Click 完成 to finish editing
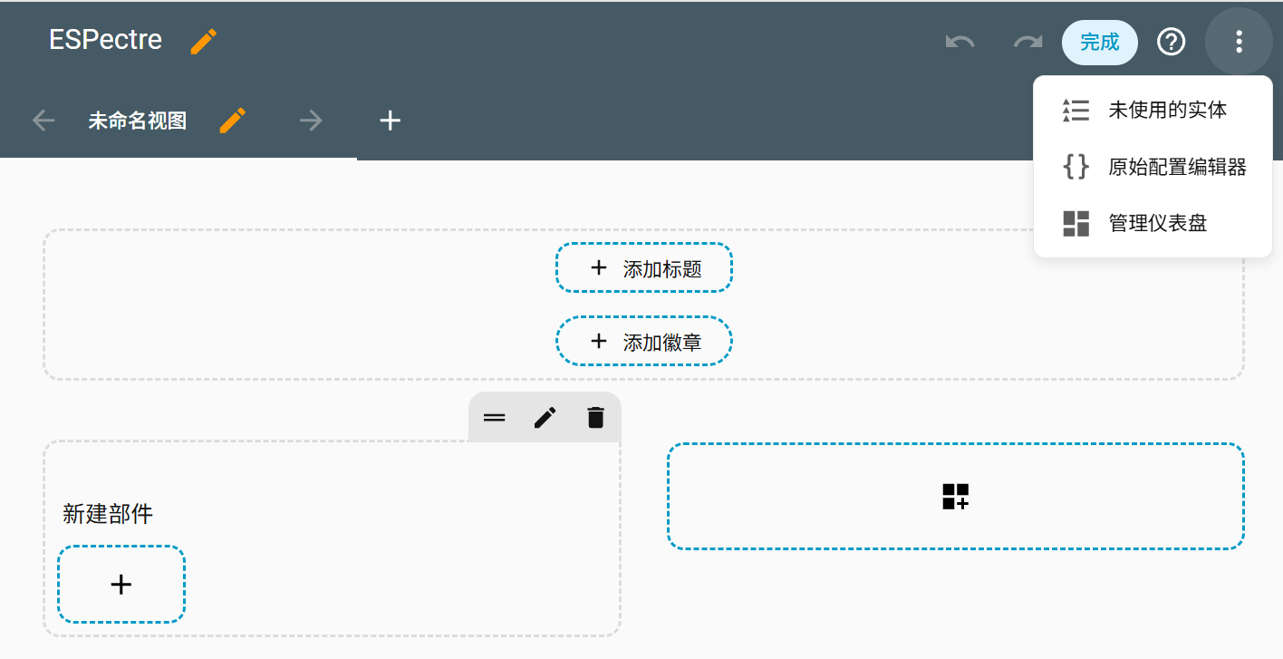Screen dimensions: 1283x659 tap(1100, 42)
